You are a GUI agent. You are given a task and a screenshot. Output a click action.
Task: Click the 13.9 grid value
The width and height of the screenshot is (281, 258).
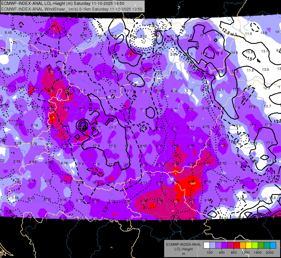(265, 69)
